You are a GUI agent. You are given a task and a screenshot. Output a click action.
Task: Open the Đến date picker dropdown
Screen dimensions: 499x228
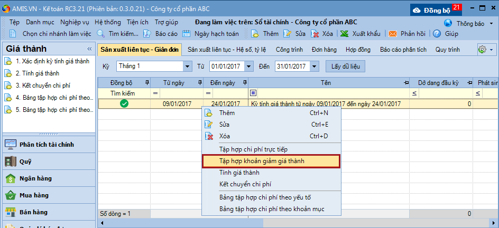coord(315,66)
